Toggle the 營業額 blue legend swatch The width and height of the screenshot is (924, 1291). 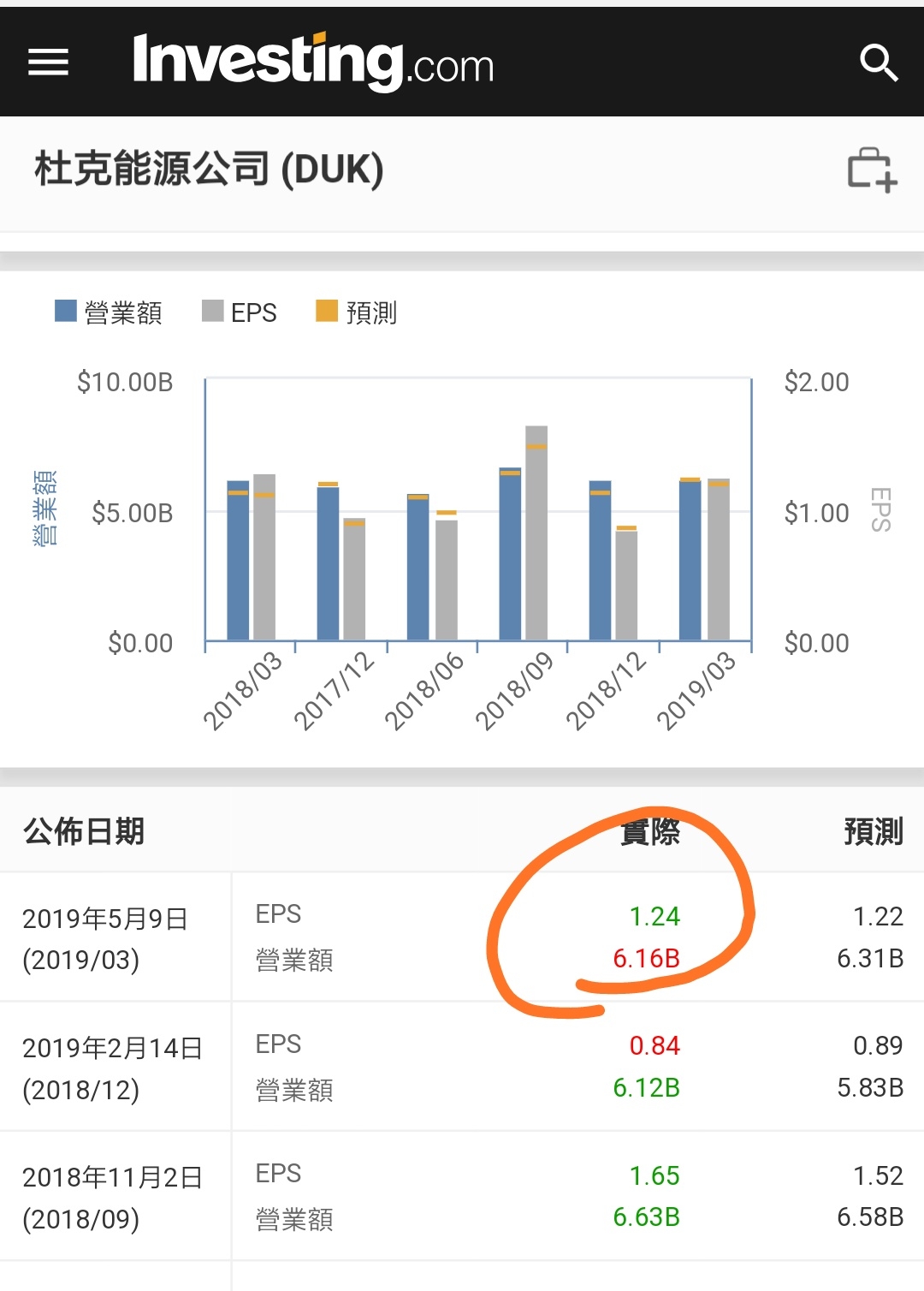[66, 311]
